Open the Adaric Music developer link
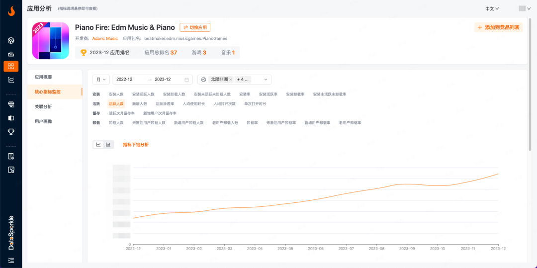Image resolution: width=537 pixels, height=268 pixels. (x=105, y=38)
